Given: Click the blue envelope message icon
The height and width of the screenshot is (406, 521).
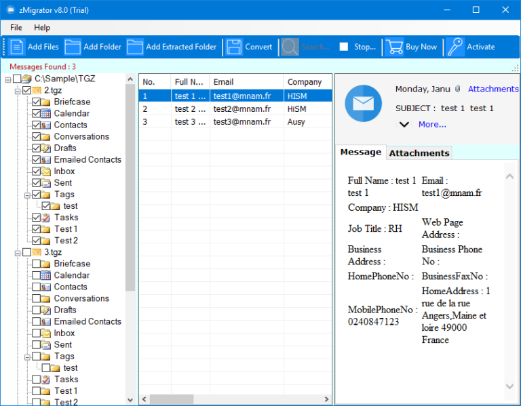Looking at the screenshot, I should [x=363, y=103].
